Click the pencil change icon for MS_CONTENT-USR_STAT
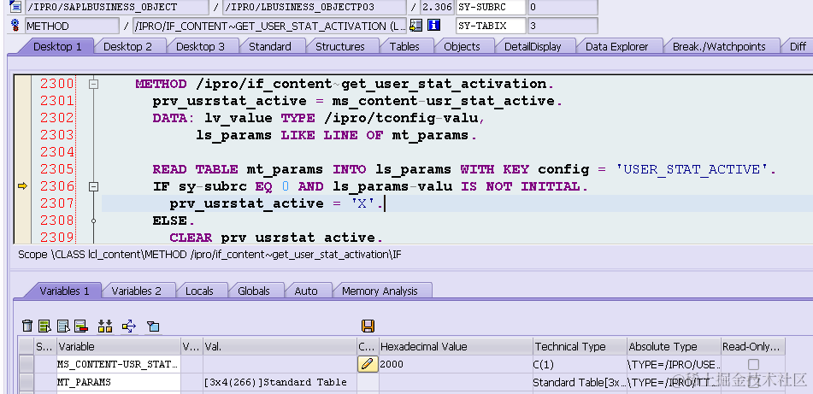The height and width of the screenshot is (394, 813). (367, 364)
